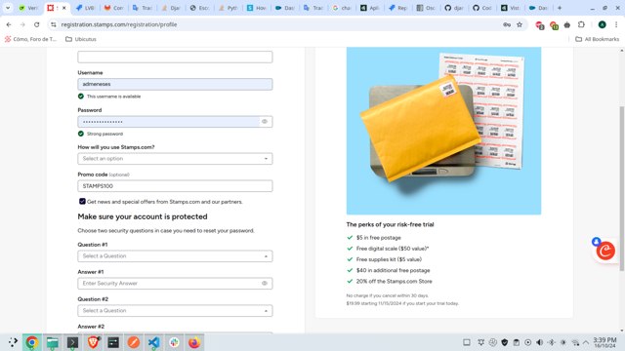The width and height of the screenshot is (625, 351).
Task: Click the mailer and scale product image
Action: (443, 131)
